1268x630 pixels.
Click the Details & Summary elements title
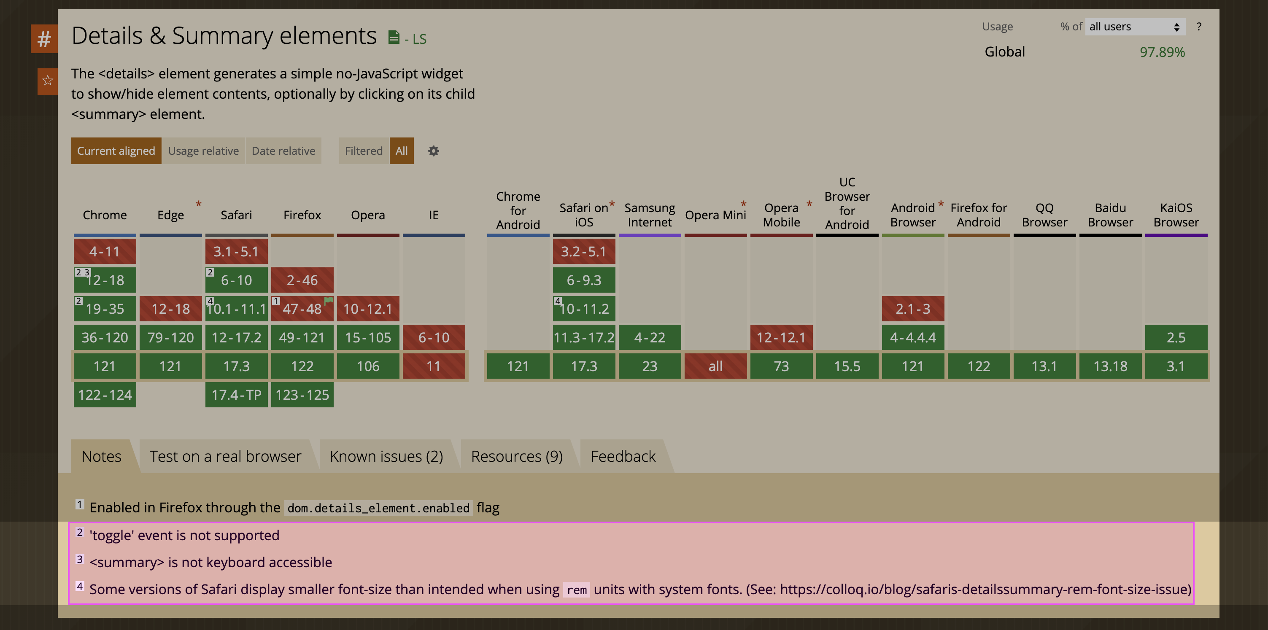click(224, 36)
